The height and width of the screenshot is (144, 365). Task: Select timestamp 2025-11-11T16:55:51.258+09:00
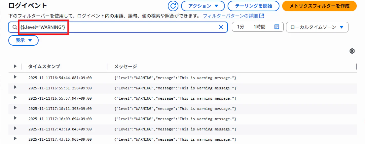click(60, 88)
